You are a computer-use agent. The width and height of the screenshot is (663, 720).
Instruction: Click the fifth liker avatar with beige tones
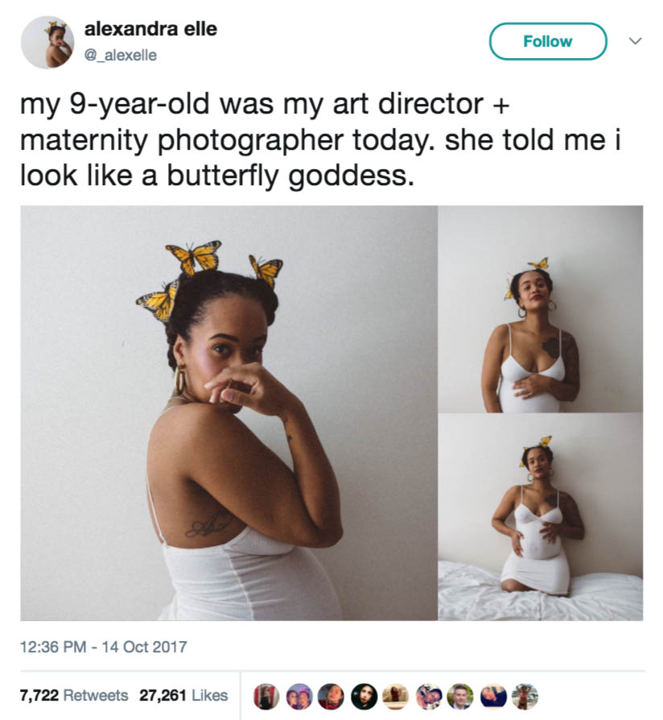point(396,696)
